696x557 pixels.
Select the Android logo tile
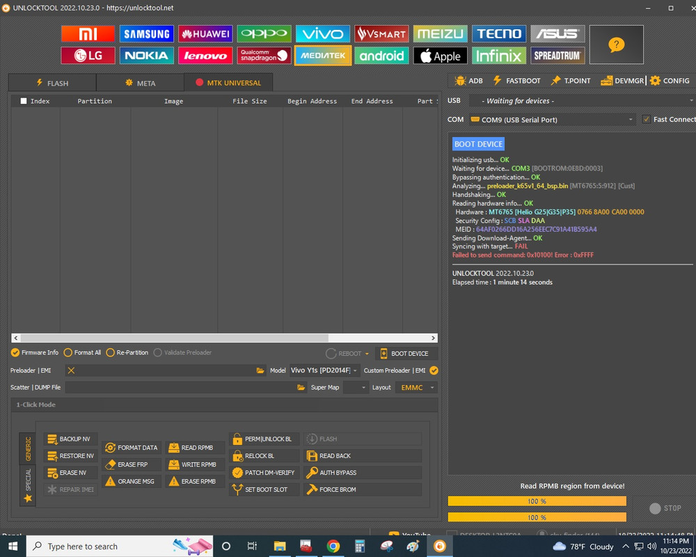click(x=381, y=56)
